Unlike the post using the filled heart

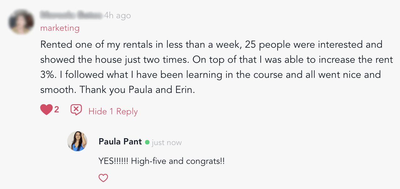coord(46,110)
